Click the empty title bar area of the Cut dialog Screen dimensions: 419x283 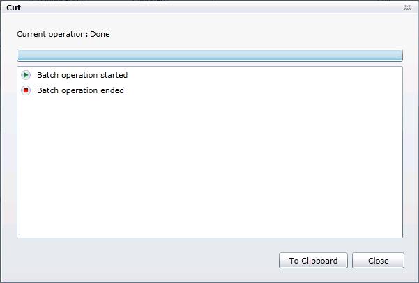tap(209, 8)
